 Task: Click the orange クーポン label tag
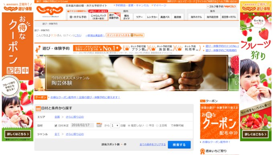[x=41, y=97]
